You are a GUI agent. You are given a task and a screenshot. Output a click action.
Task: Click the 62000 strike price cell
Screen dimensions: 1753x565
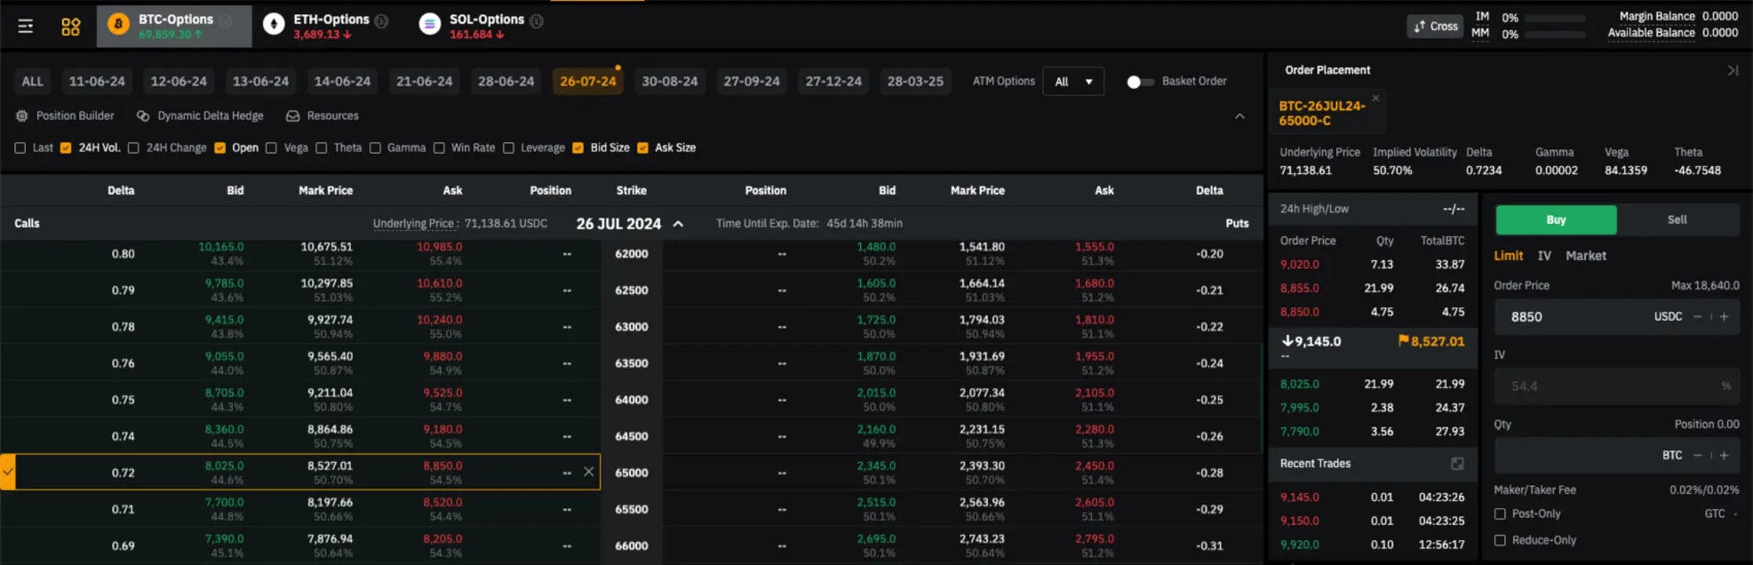(632, 253)
